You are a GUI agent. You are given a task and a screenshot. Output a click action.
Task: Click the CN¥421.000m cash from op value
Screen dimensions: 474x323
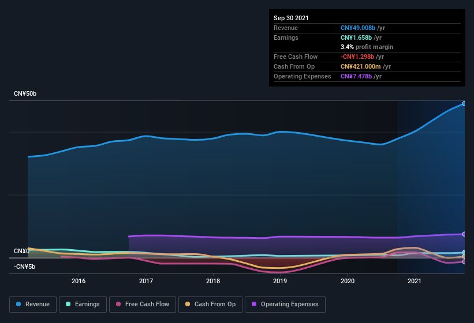[x=361, y=66]
